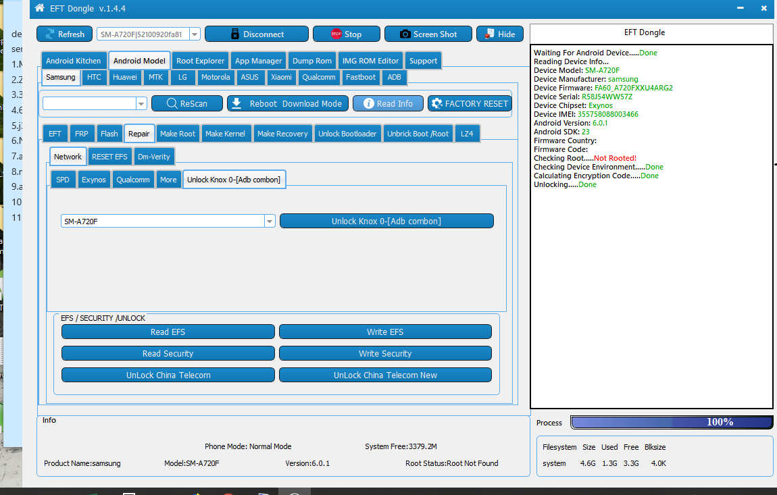
Task: Click the Refresh arrow icon
Action: 49,34
